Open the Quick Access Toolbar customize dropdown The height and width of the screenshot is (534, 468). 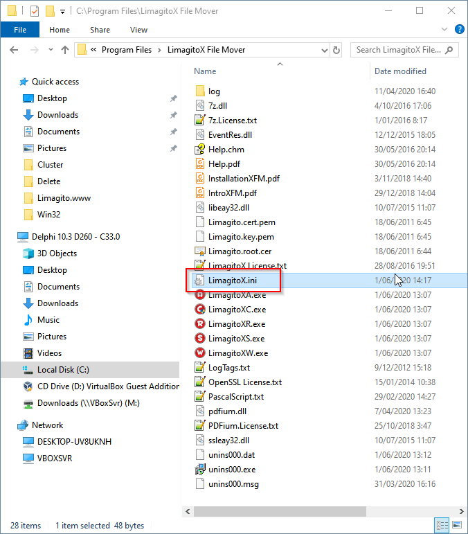coord(62,12)
